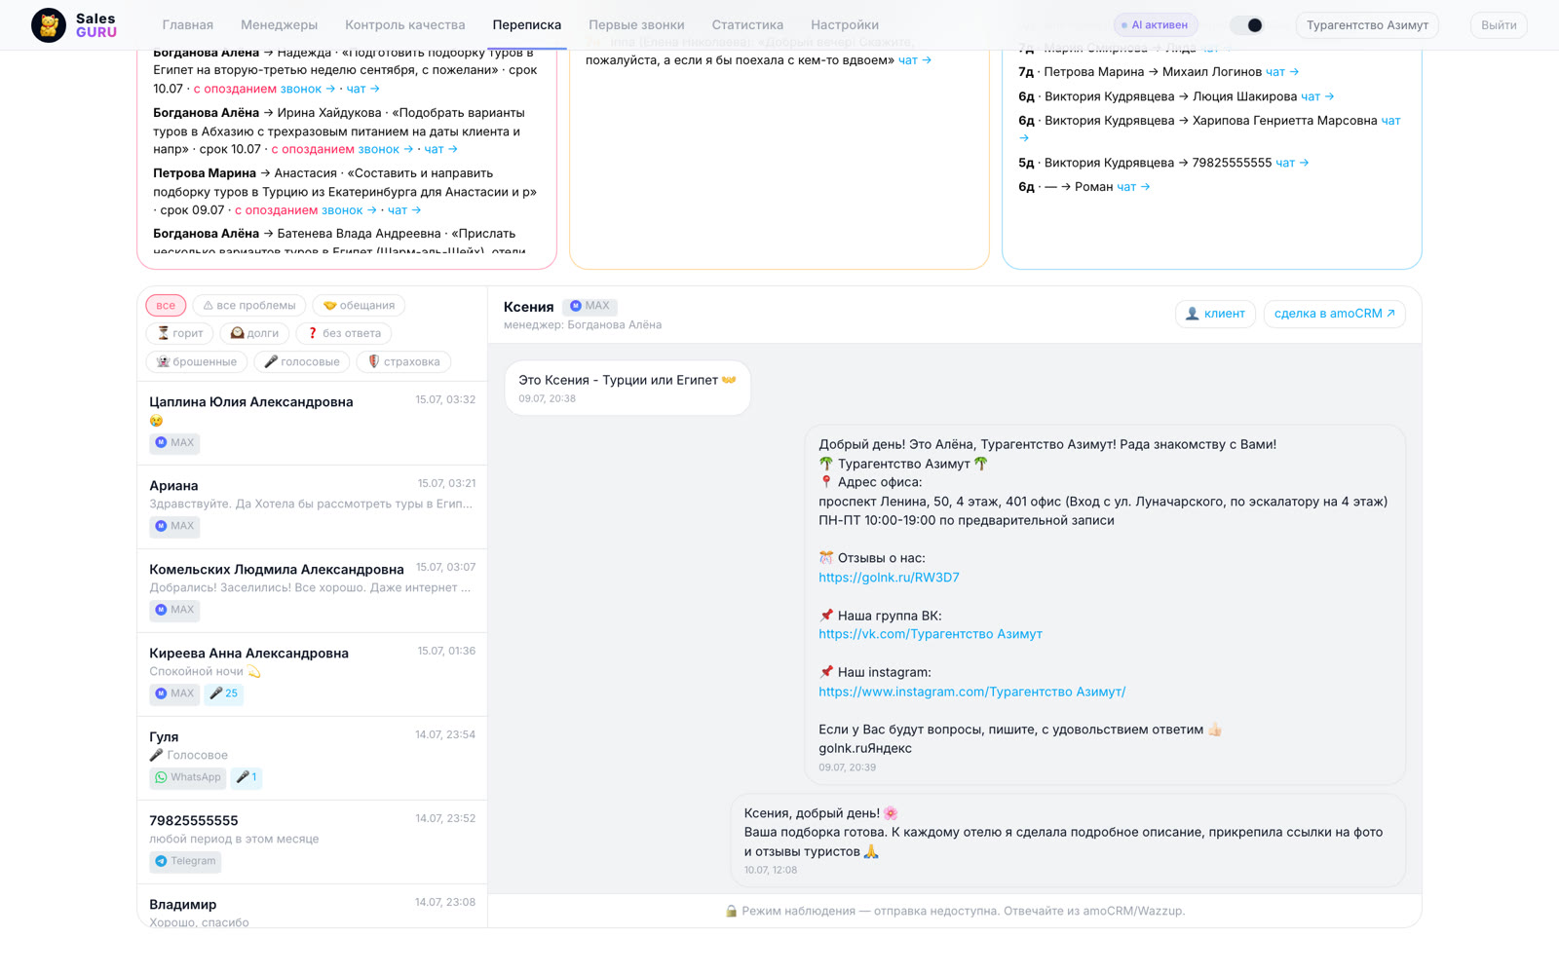Click the Telegram badge under 79825555555
Screen dimensions: 1559x974
185,861
